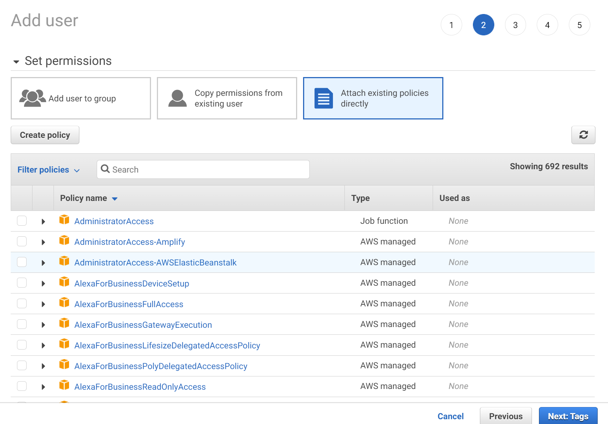Open the AlexaForBusinessDeviceSetup link
This screenshot has width=608, height=424.
[132, 284]
